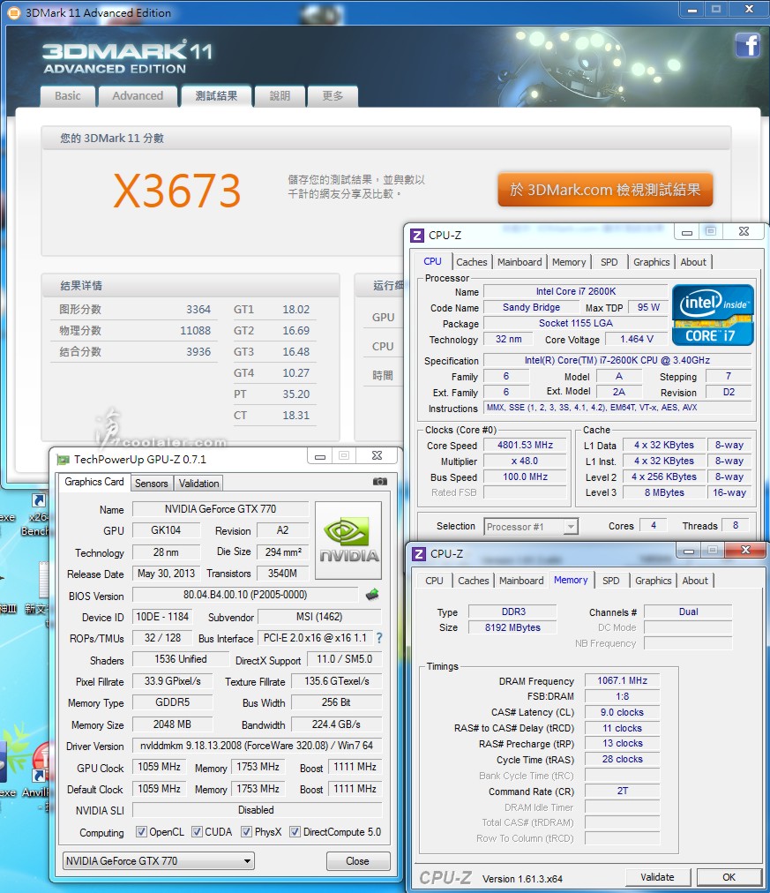Click the Bandwidth value 224.4 GB/s
This screenshot has height=893, width=770.
click(336, 724)
